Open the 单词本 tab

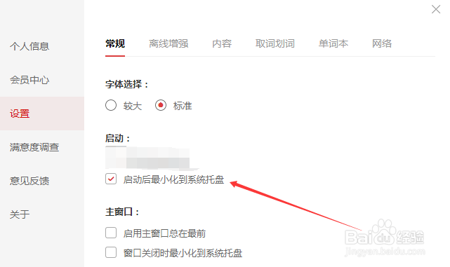pos(333,43)
